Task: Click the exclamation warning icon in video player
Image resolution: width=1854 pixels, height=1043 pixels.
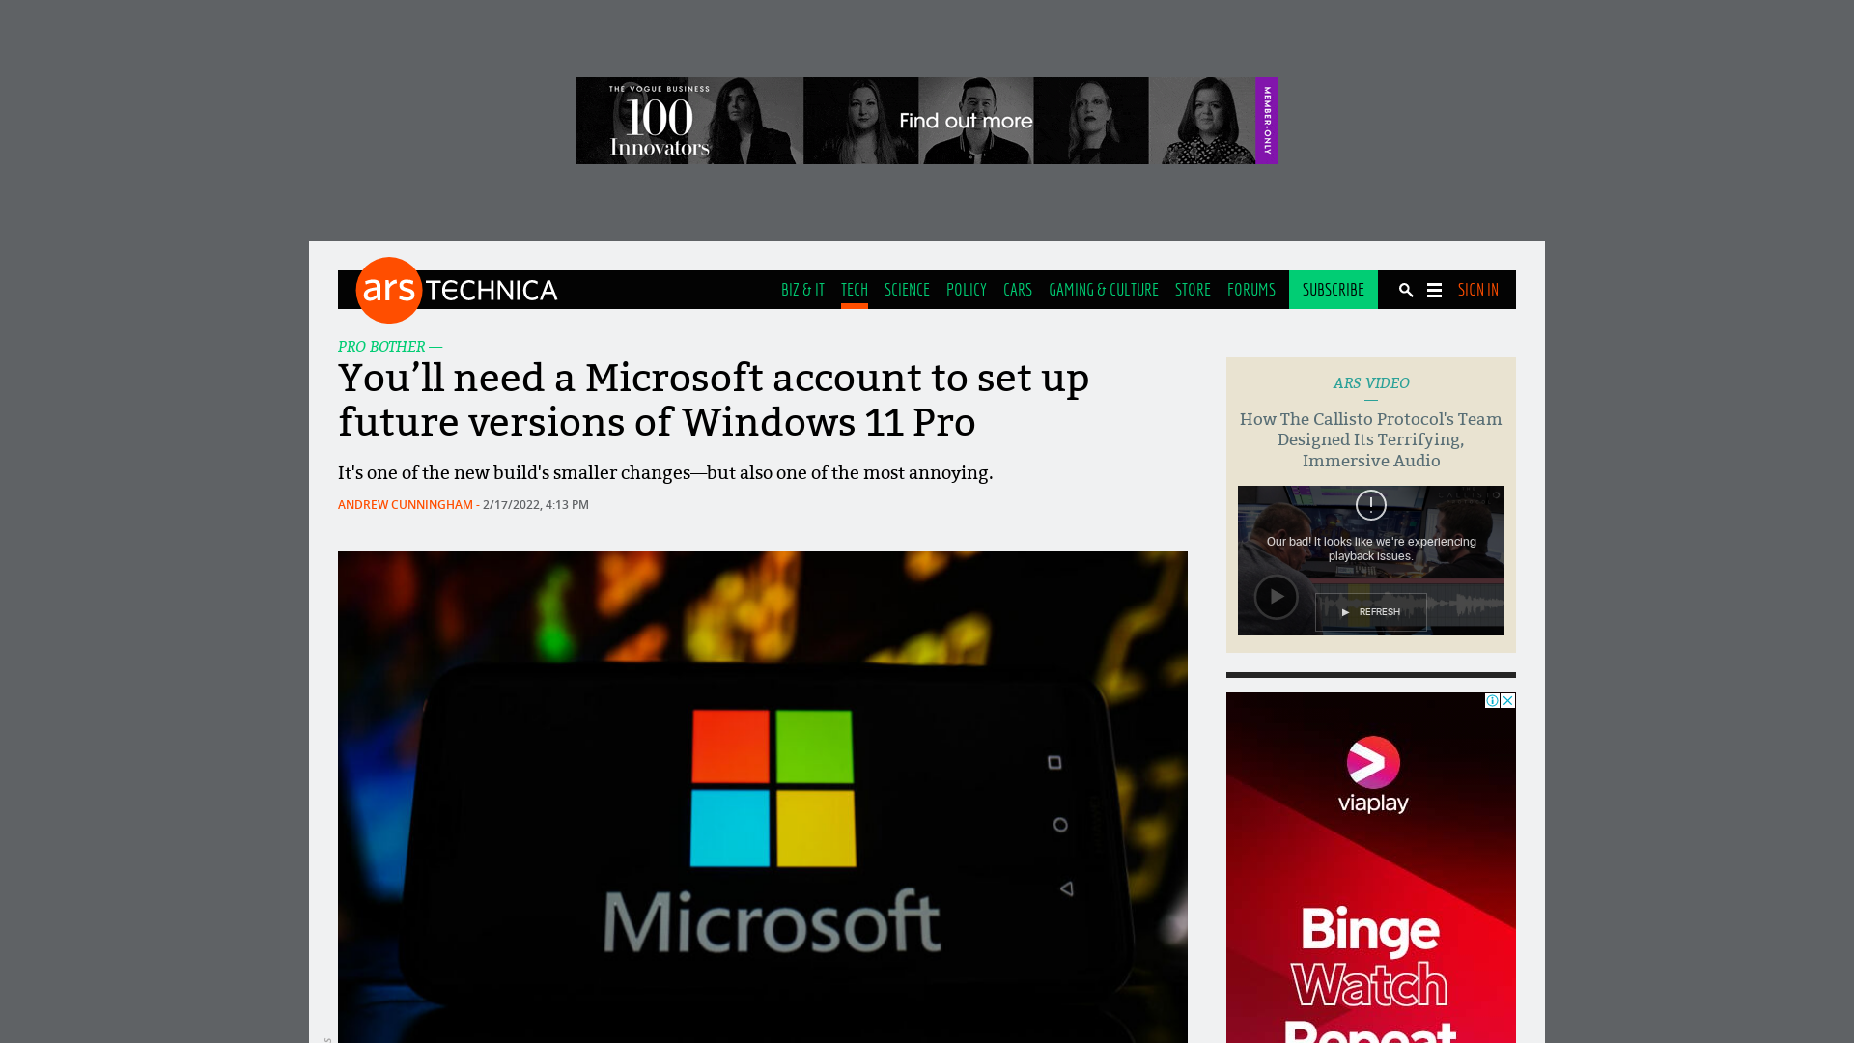Action: 1370,505
